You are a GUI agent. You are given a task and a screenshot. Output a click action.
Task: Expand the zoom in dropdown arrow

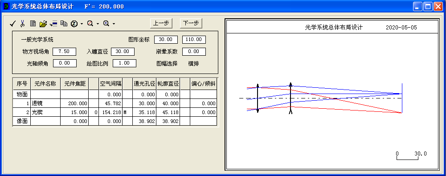click(114, 24)
